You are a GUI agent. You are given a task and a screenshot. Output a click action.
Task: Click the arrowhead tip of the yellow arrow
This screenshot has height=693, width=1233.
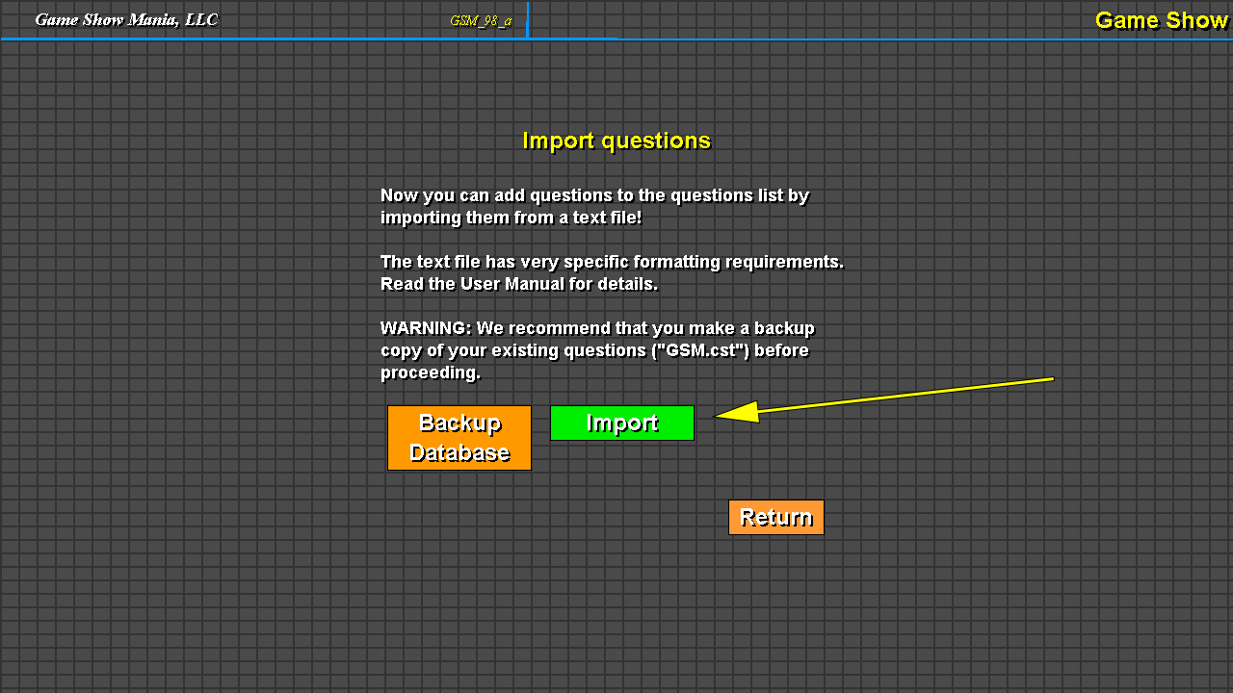718,416
